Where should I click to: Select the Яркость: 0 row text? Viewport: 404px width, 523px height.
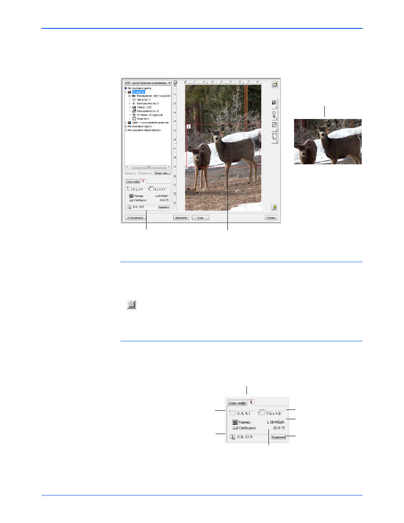(144, 100)
